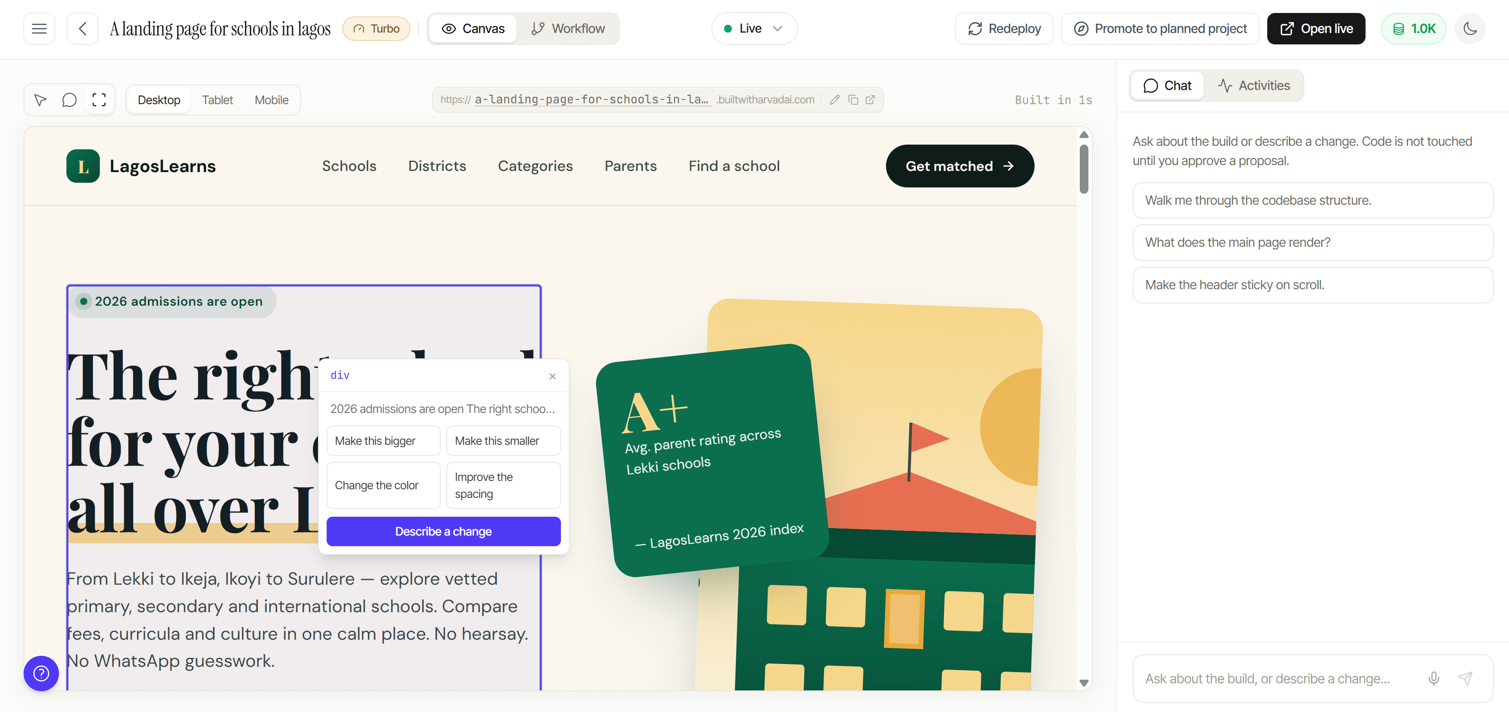
Task: Toggle fullscreen preview mode
Action: 99,100
